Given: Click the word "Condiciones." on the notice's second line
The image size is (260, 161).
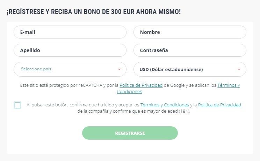Looking at the screenshot, I should pos(130,92).
